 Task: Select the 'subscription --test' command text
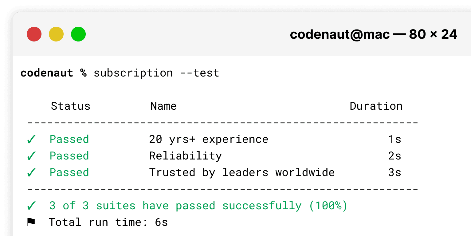click(155, 73)
